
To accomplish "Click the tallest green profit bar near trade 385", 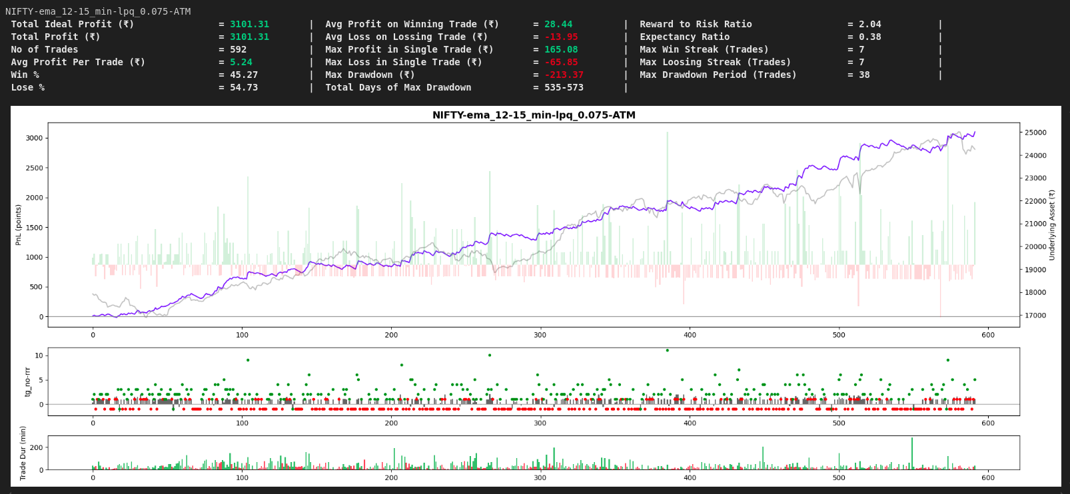I will [x=667, y=198].
